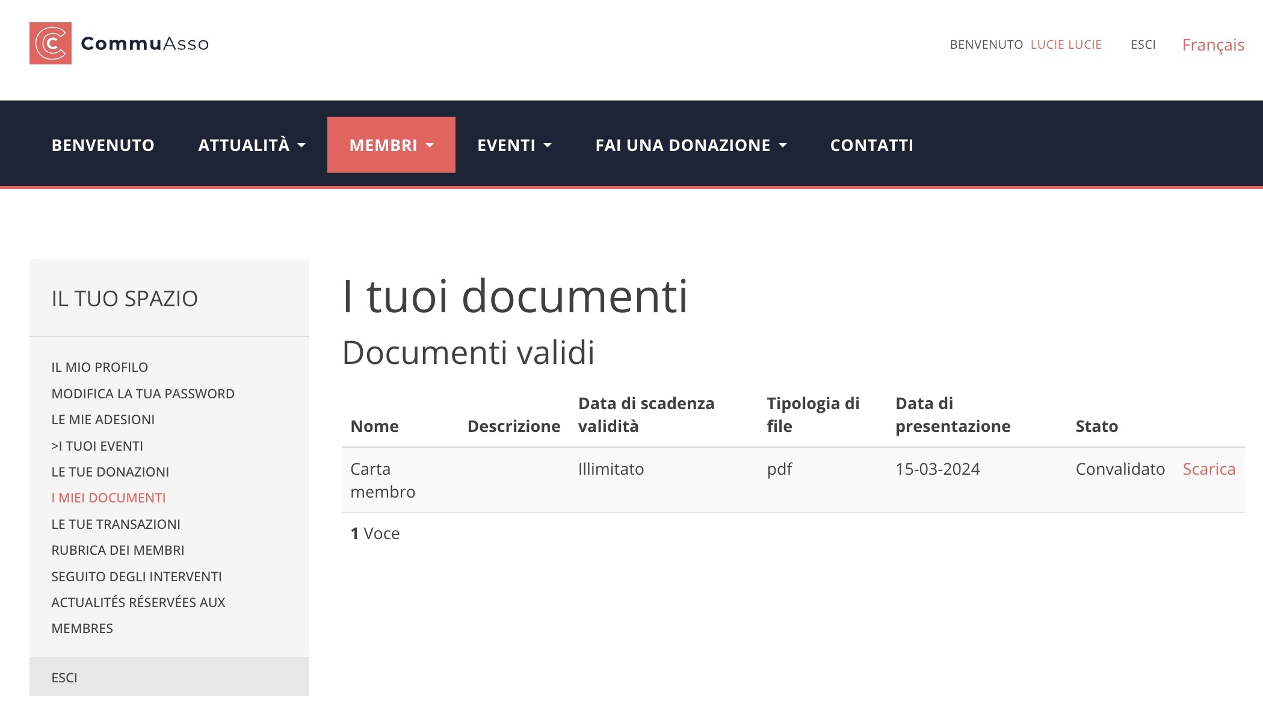
Task: Go to IL MIO PROFILO
Action: [99, 366]
